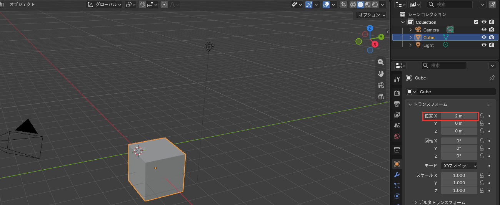Open the Tool properties tab
The width and height of the screenshot is (500, 205).
pos(397,79)
